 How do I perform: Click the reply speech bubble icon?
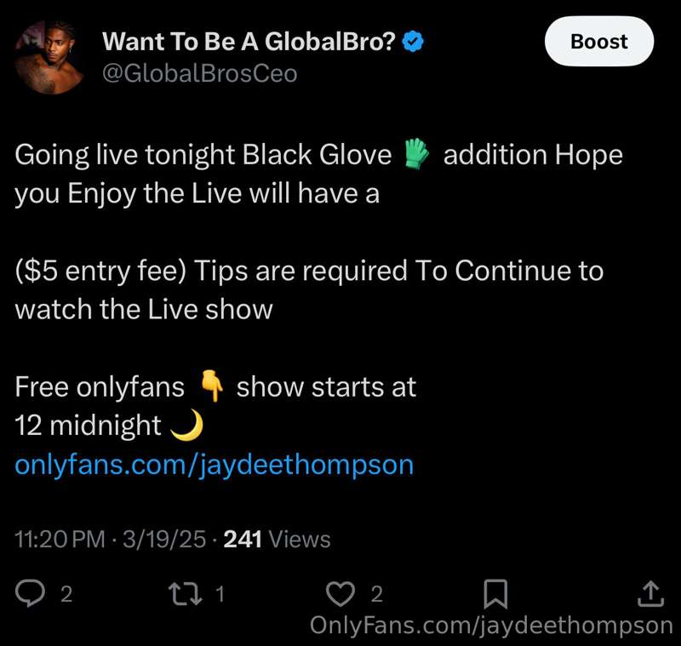(x=30, y=593)
